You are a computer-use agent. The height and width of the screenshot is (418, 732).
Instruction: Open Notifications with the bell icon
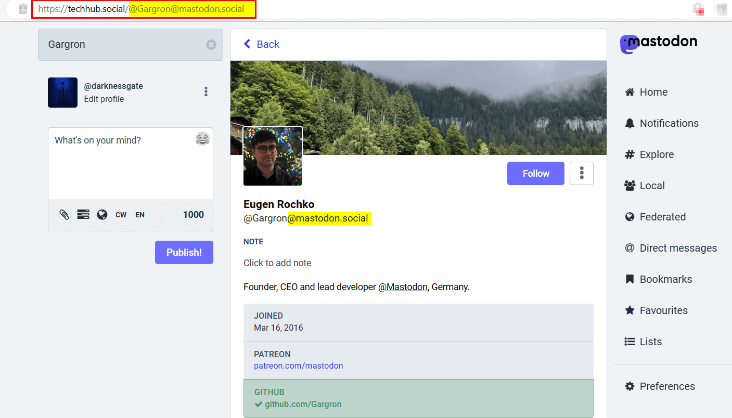[630, 123]
